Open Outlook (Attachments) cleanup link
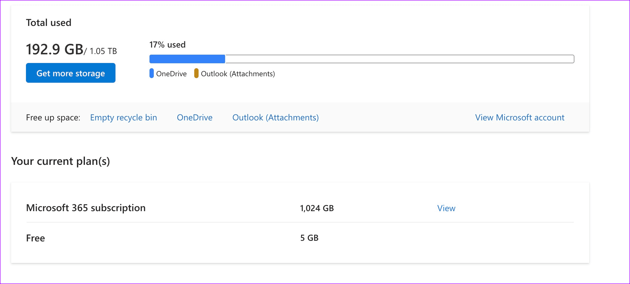Screen dimensions: 630x284 (275, 118)
